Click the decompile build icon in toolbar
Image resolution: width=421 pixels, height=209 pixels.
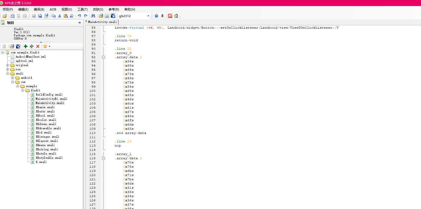(12, 16)
